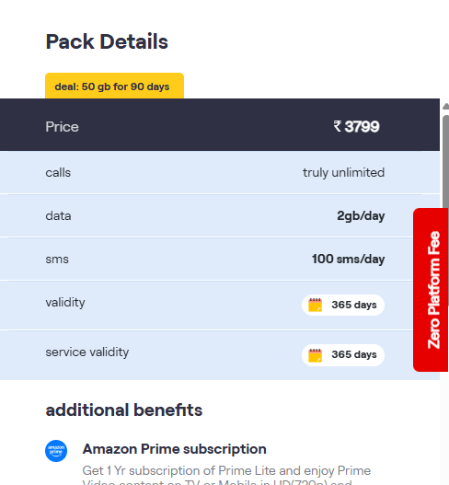Image resolution: width=449 pixels, height=485 pixels.
Task: Click the service validity row label
Action: click(87, 352)
